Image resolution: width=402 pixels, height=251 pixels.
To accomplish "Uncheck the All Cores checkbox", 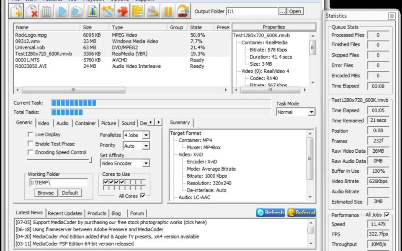I will click(143, 196).
